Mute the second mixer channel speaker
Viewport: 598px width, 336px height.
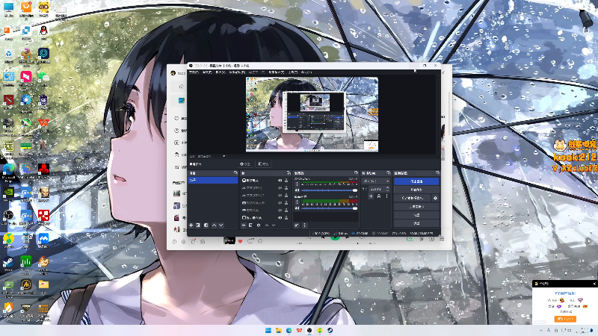(x=297, y=208)
